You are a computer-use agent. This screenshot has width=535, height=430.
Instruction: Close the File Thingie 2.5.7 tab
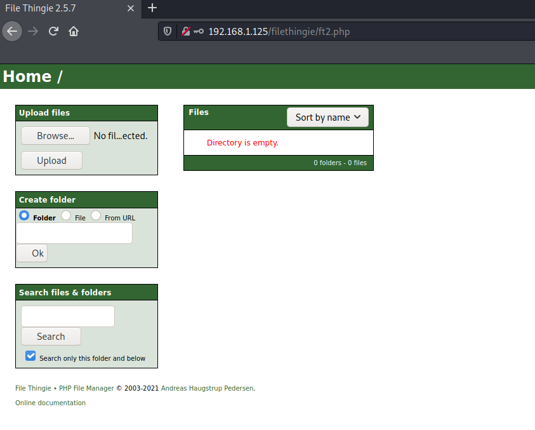coord(131,8)
